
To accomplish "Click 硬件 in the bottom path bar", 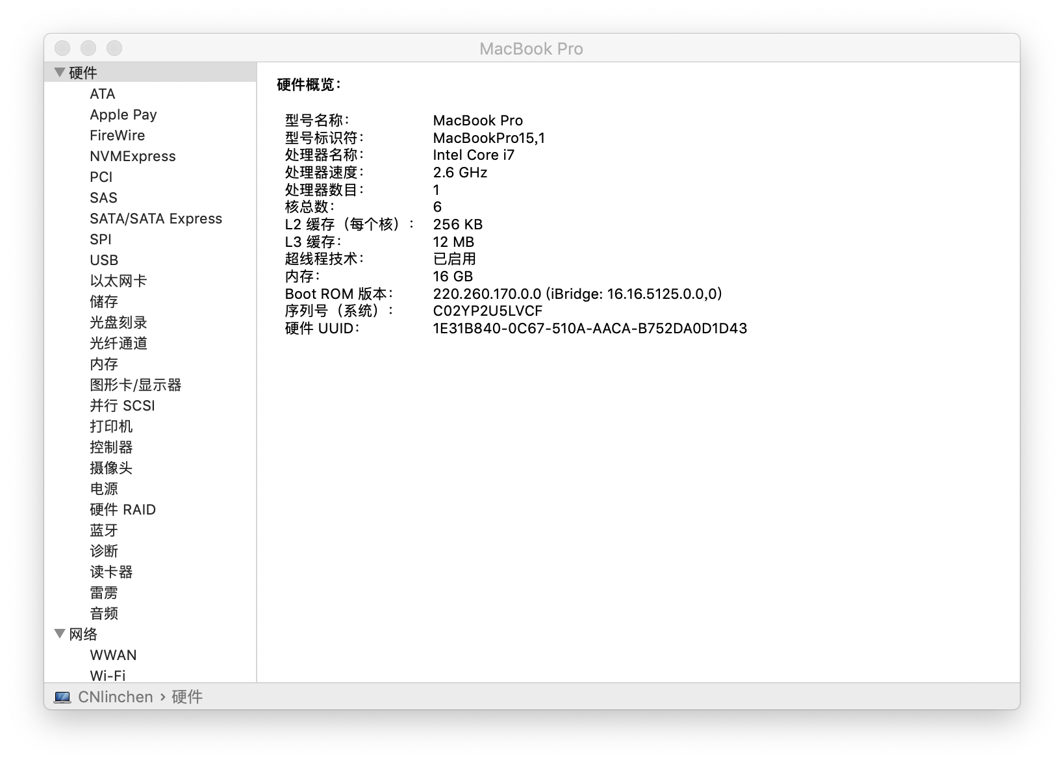I will pos(187,697).
